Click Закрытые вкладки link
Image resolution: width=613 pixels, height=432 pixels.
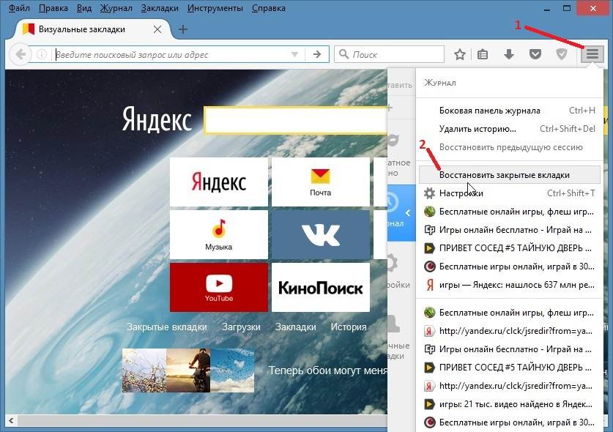(167, 327)
